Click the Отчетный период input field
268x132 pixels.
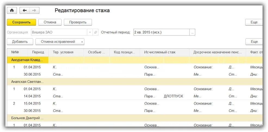click(161, 32)
